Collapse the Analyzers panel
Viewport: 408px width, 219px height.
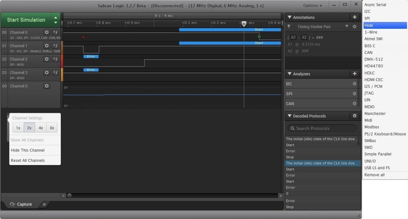tap(290, 74)
